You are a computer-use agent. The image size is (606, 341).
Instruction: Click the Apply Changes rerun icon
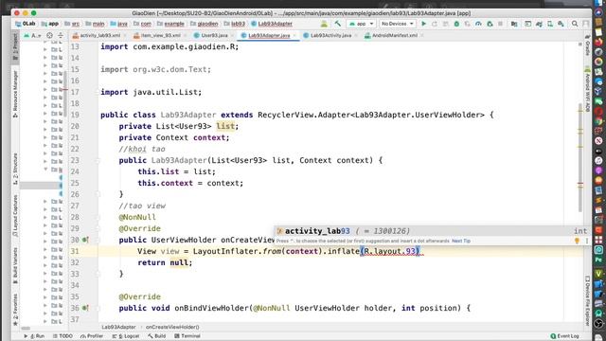click(435, 24)
